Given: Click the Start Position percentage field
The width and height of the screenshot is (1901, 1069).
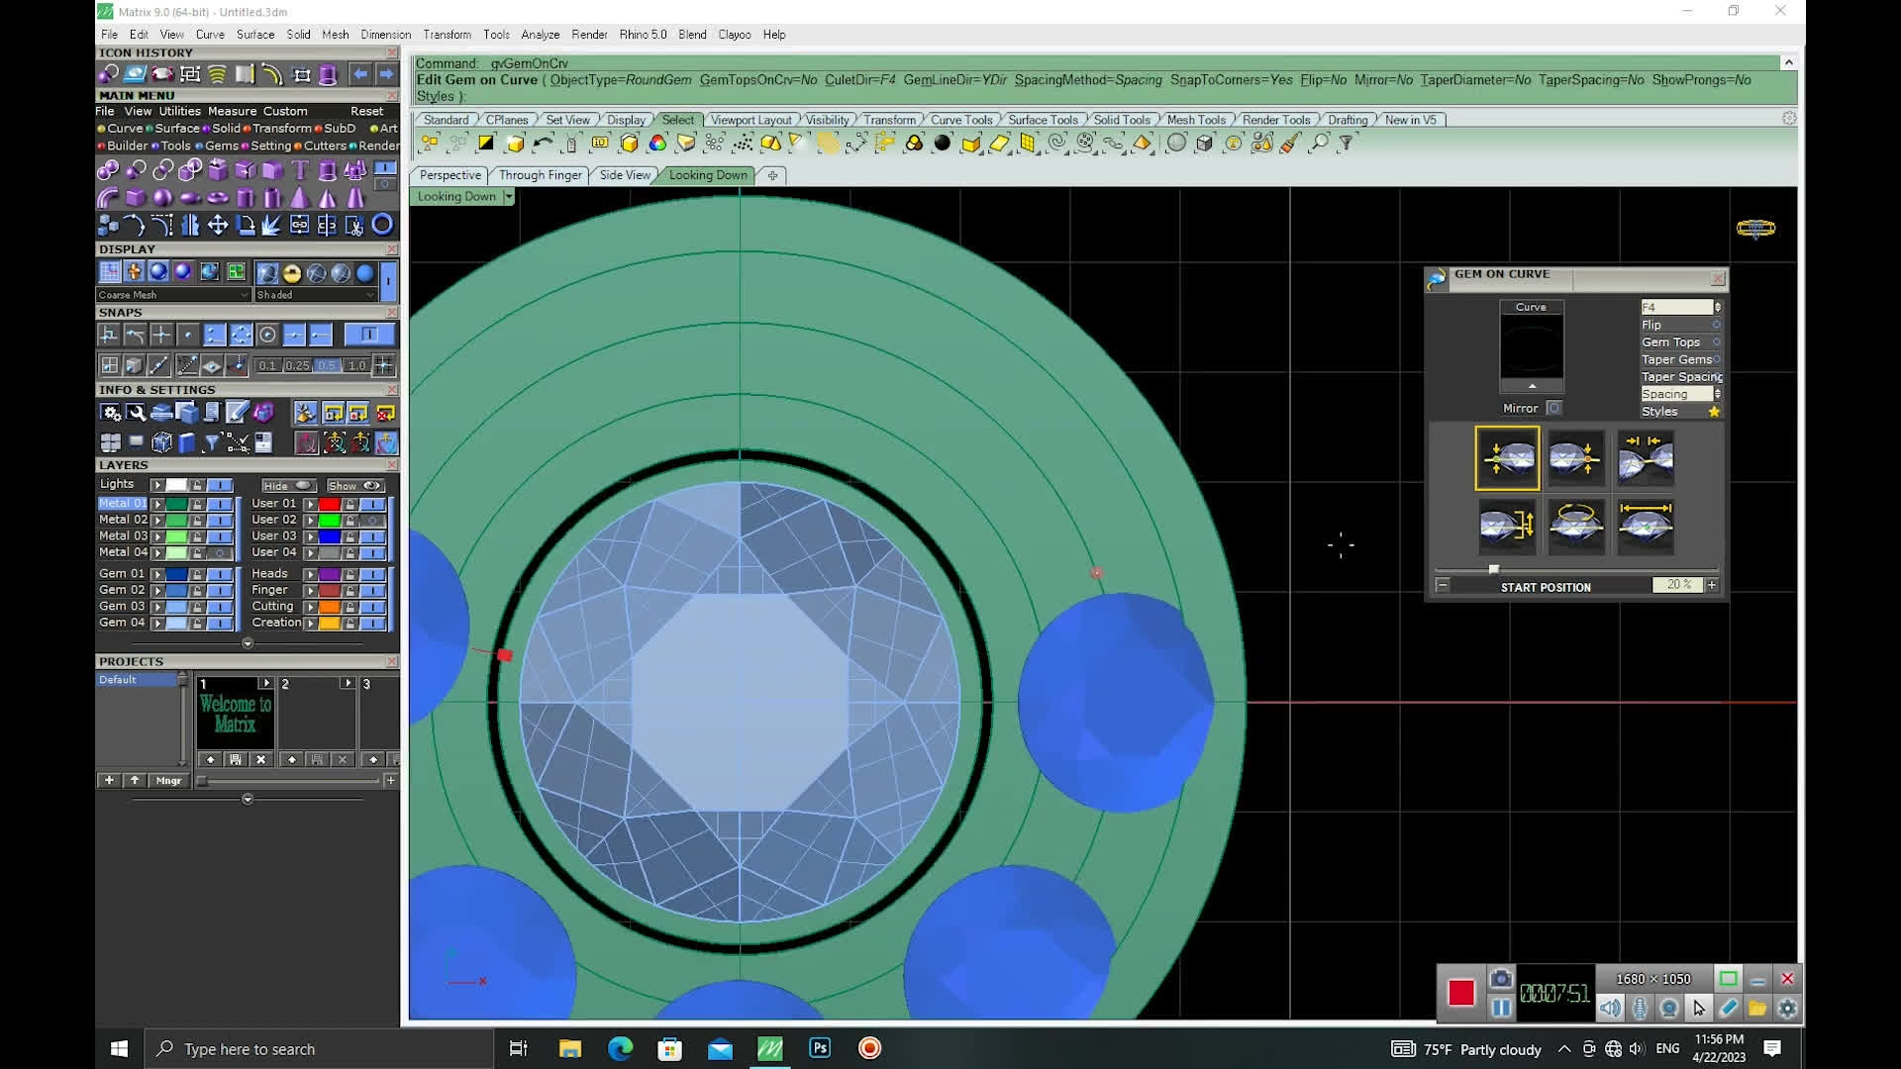Looking at the screenshot, I should coord(1676,585).
